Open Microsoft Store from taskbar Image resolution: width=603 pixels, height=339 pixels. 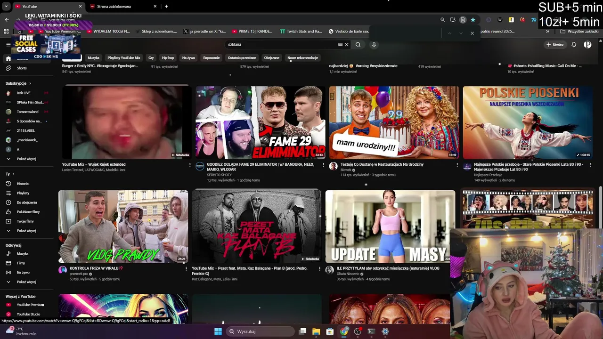tap(330, 331)
